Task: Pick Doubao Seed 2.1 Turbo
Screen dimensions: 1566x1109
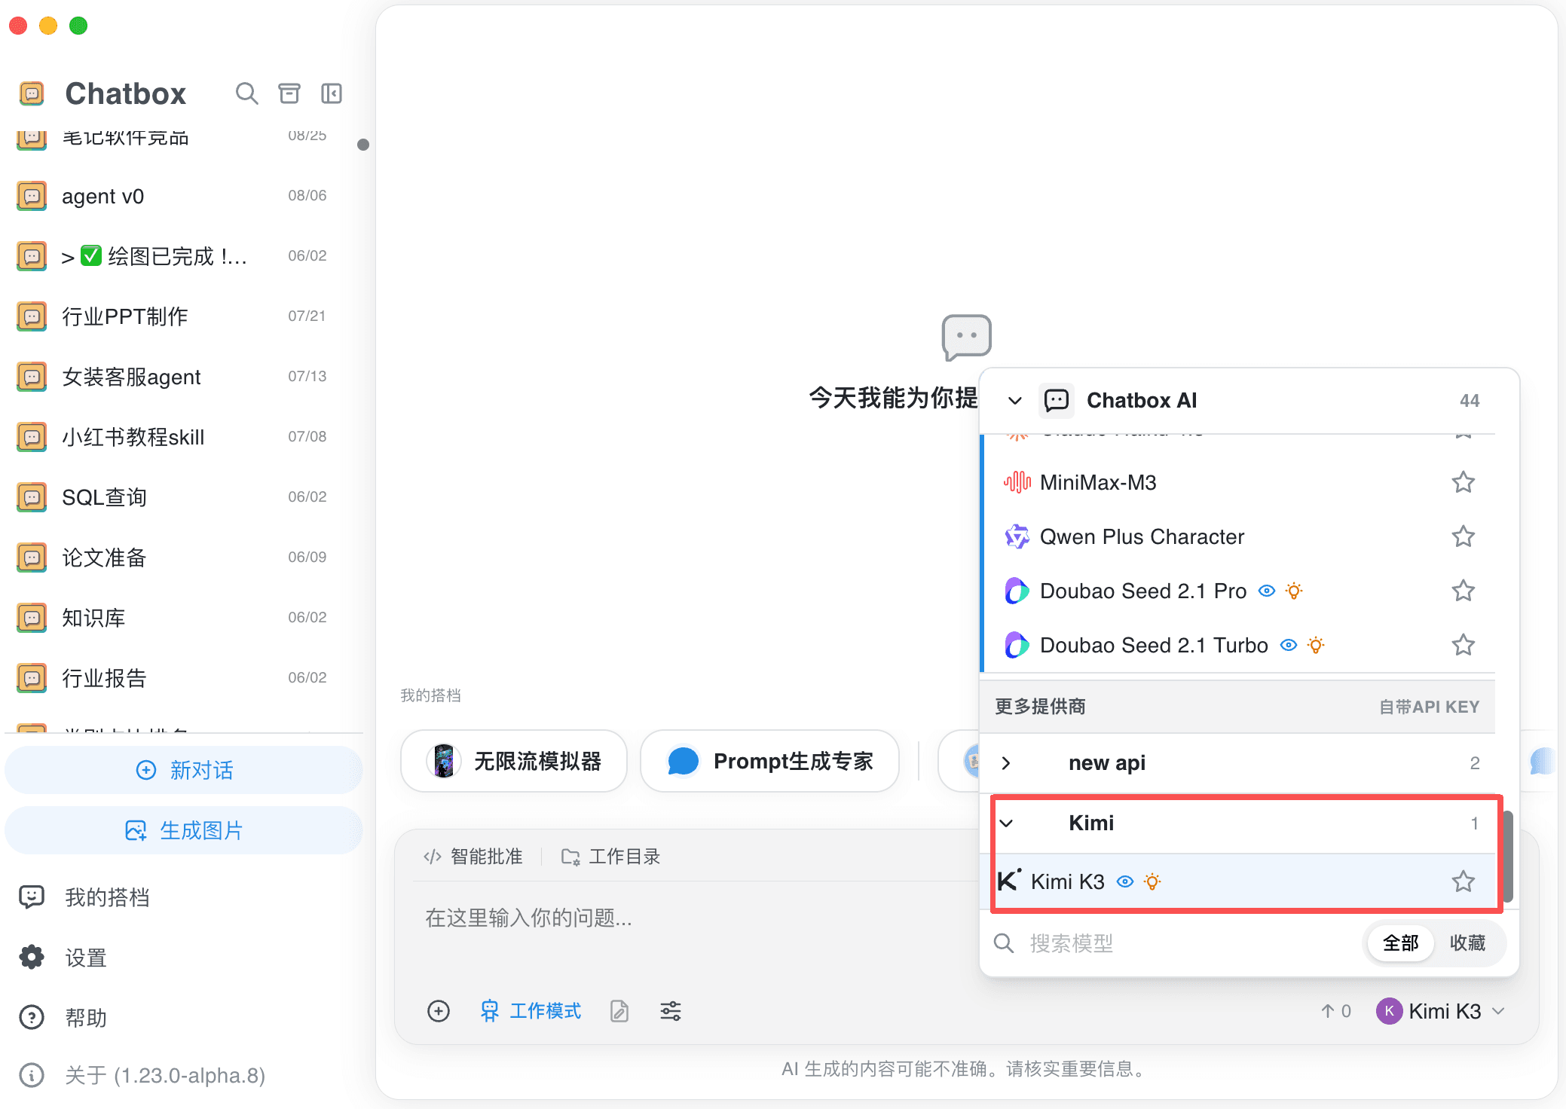Action: (1237, 645)
